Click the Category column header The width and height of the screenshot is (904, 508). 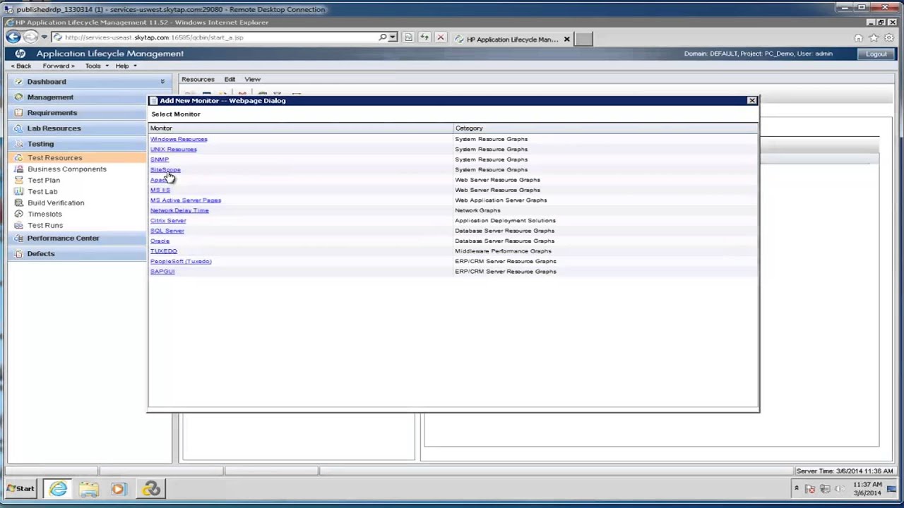pos(605,128)
